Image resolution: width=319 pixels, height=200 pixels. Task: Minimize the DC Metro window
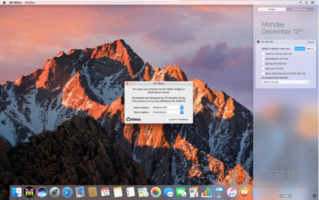(131, 83)
